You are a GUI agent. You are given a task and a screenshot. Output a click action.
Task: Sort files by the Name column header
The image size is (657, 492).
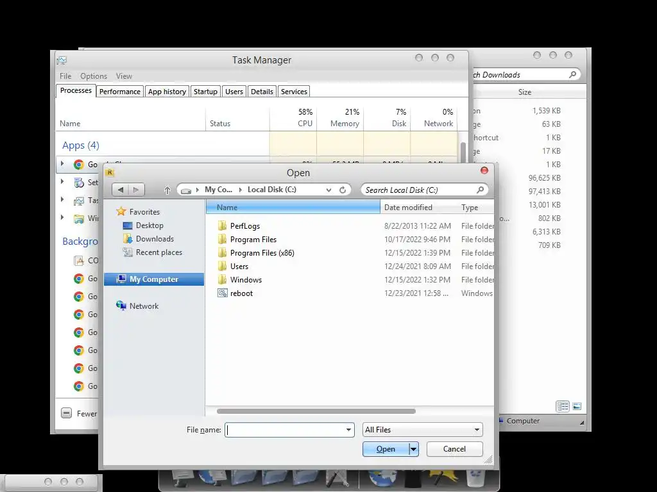click(293, 207)
